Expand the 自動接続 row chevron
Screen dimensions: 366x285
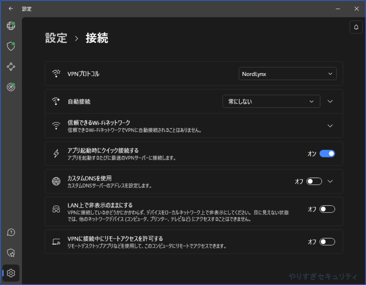click(x=330, y=102)
